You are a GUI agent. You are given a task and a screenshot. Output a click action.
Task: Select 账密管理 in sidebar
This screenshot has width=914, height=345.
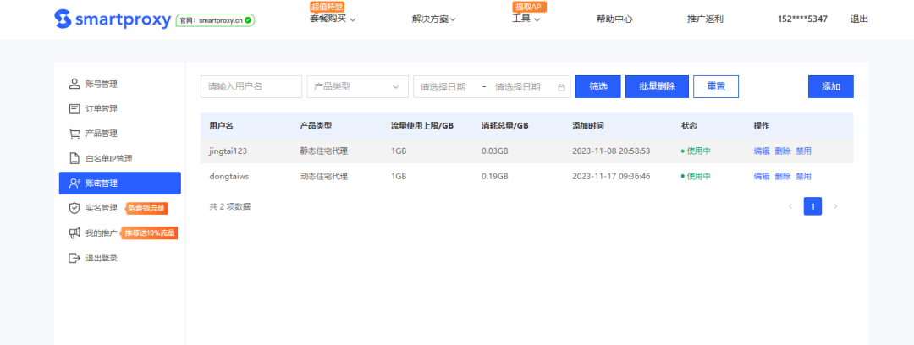pos(120,183)
